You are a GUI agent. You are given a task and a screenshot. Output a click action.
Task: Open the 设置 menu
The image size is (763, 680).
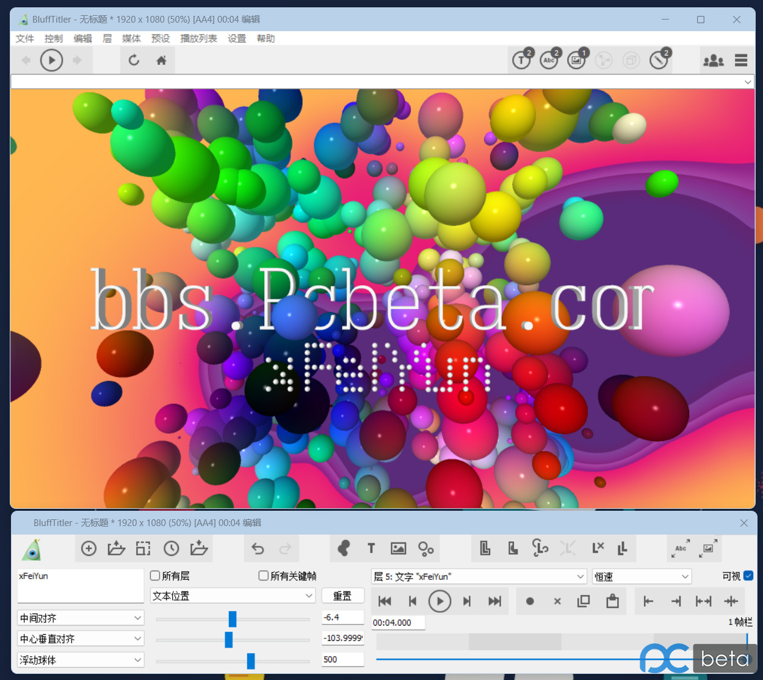237,38
